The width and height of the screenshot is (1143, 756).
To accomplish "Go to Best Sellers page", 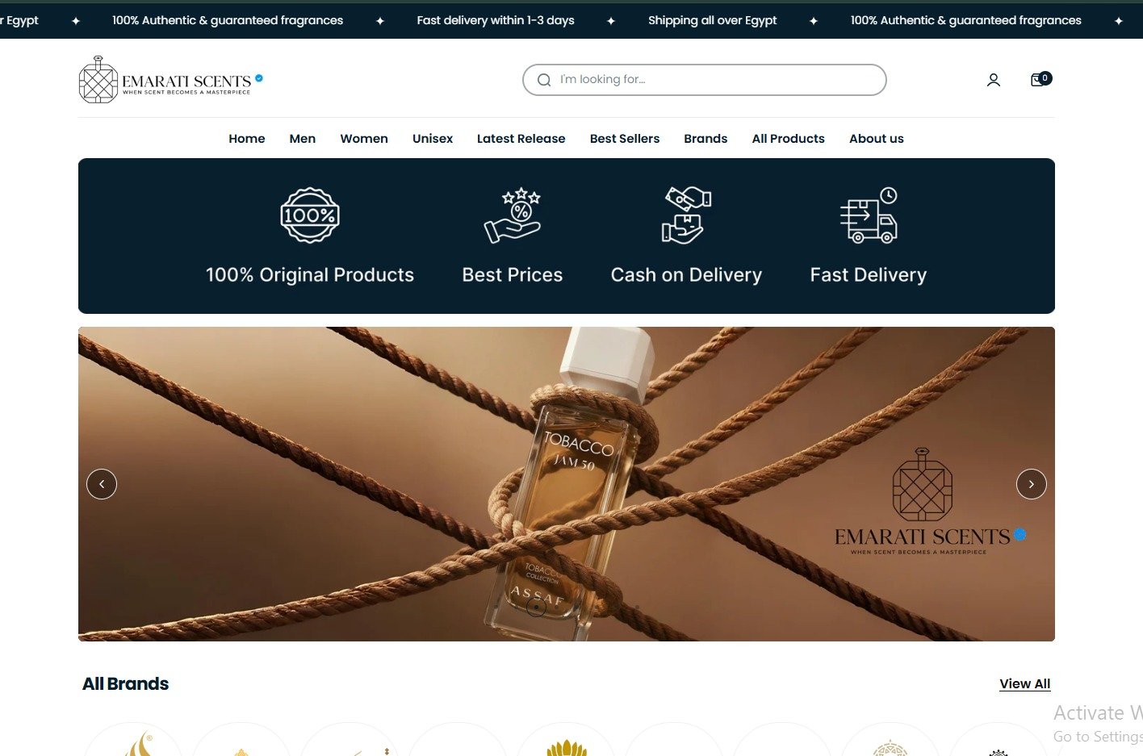I will tap(625, 139).
